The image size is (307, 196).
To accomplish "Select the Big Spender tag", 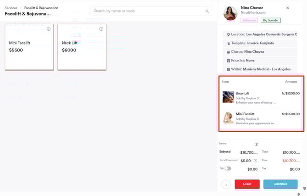I will pos(271,20).
